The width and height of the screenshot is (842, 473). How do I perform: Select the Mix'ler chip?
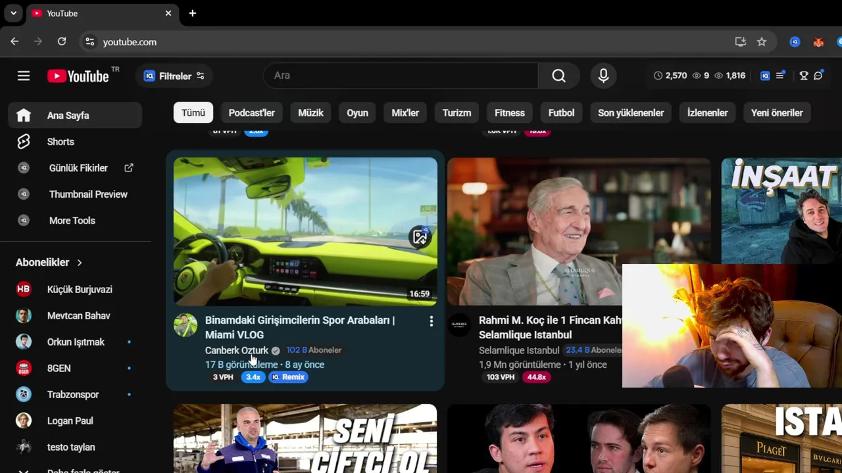pos(405,113)
